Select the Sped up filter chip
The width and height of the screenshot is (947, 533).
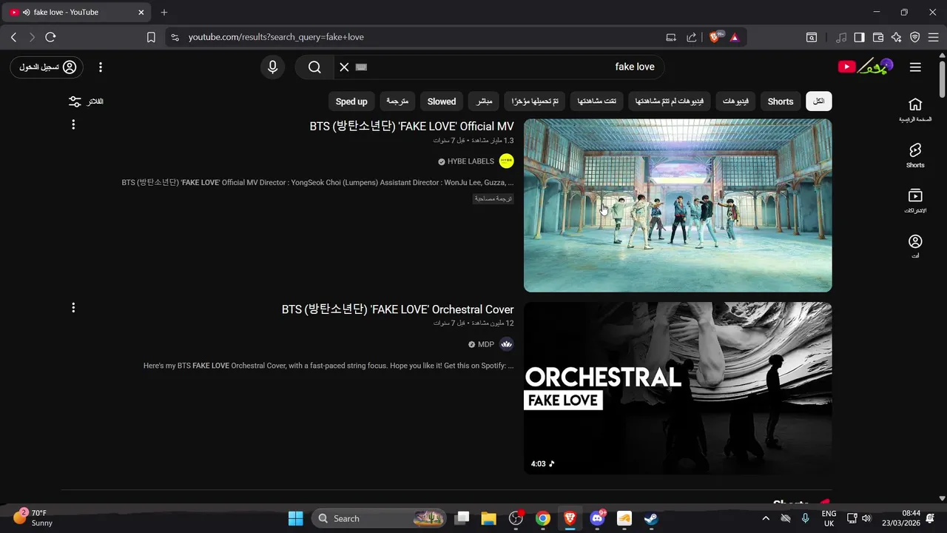351,101
